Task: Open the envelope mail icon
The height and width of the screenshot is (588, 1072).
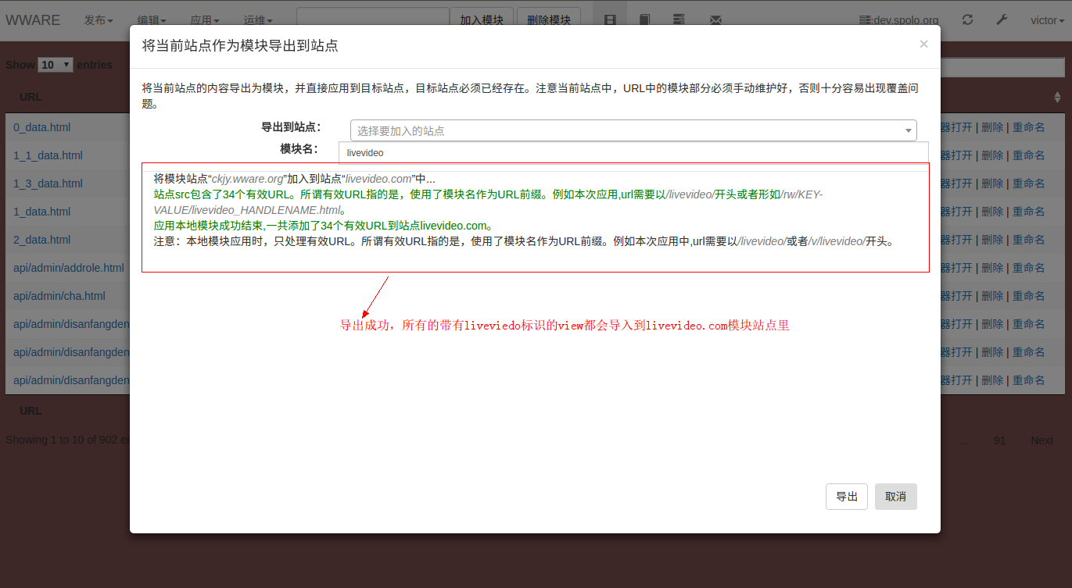Action: tap(715, 20)
